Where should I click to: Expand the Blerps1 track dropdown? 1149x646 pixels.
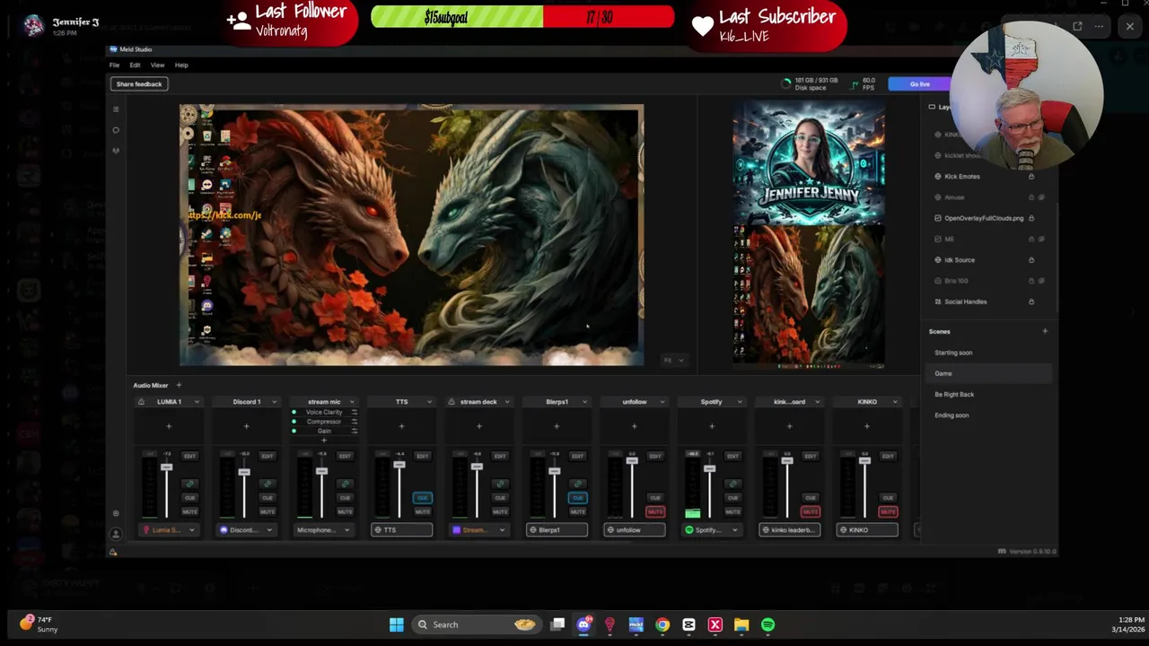point(584,402)
